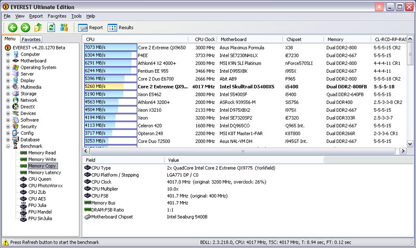416x248 pixels.
Task: Open the View menu
Action: coord(20,16)
